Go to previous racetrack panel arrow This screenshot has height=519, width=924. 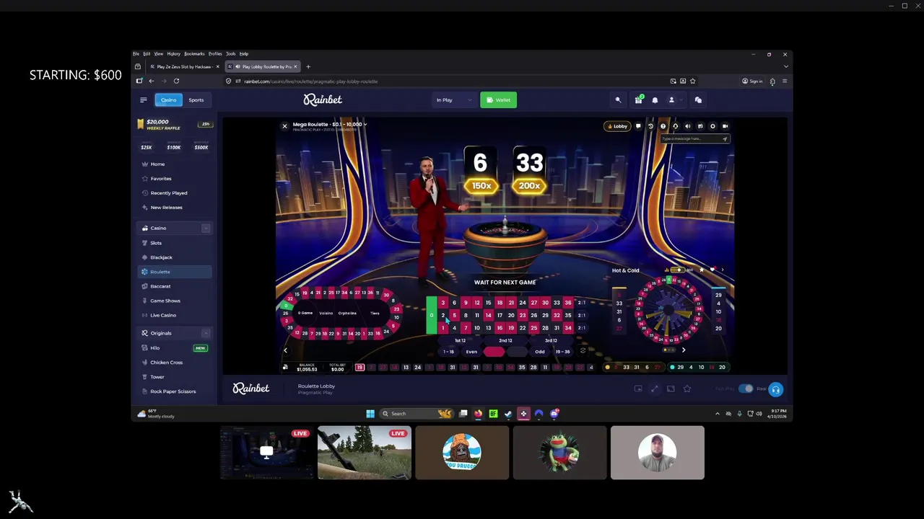pos(285,350)
